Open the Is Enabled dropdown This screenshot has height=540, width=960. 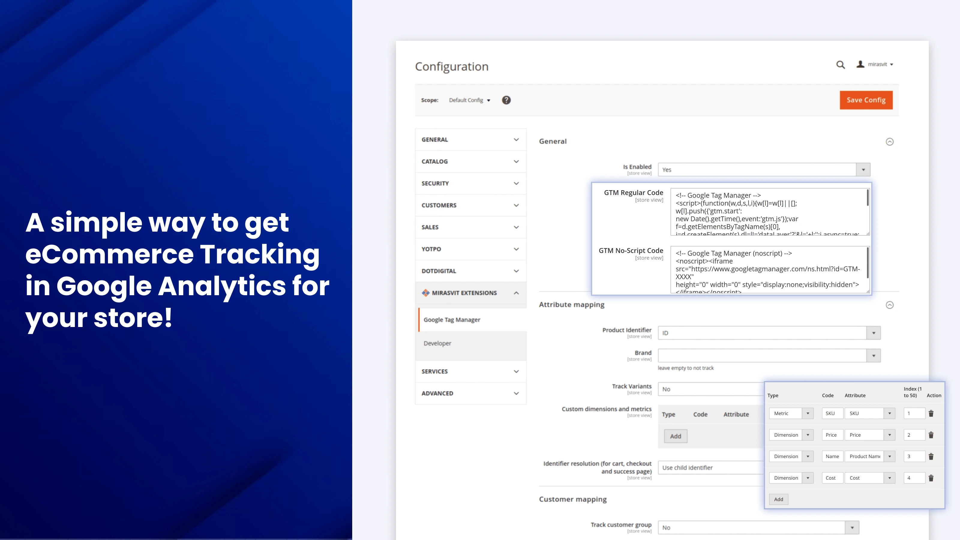click(x=764, y=170)
